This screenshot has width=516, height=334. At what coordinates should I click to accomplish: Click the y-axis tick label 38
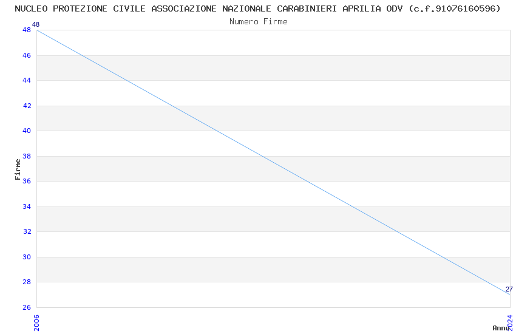coord(27,156)
